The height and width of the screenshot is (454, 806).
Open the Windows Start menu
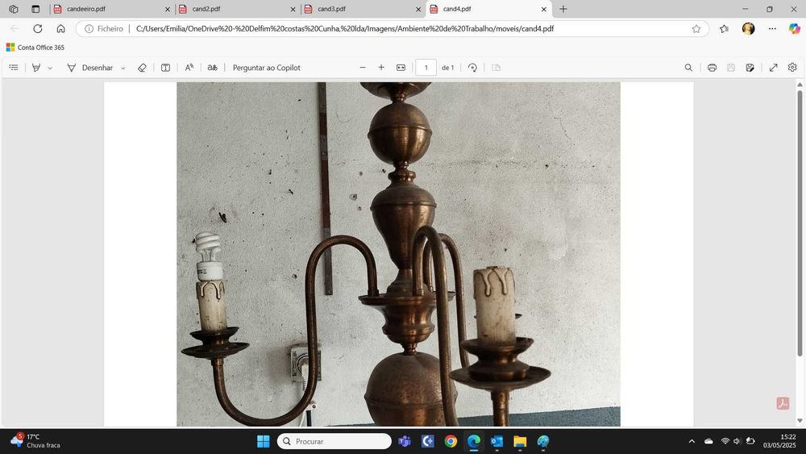tap(264, 441)
